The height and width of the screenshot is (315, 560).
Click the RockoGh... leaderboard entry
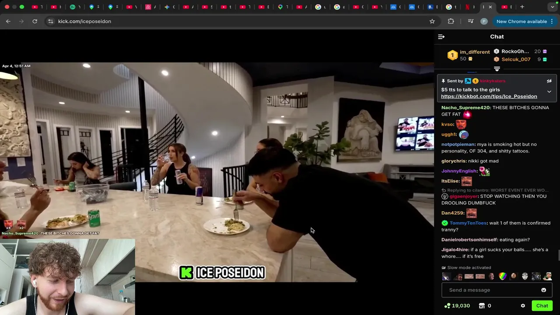(x=515, y=52)
